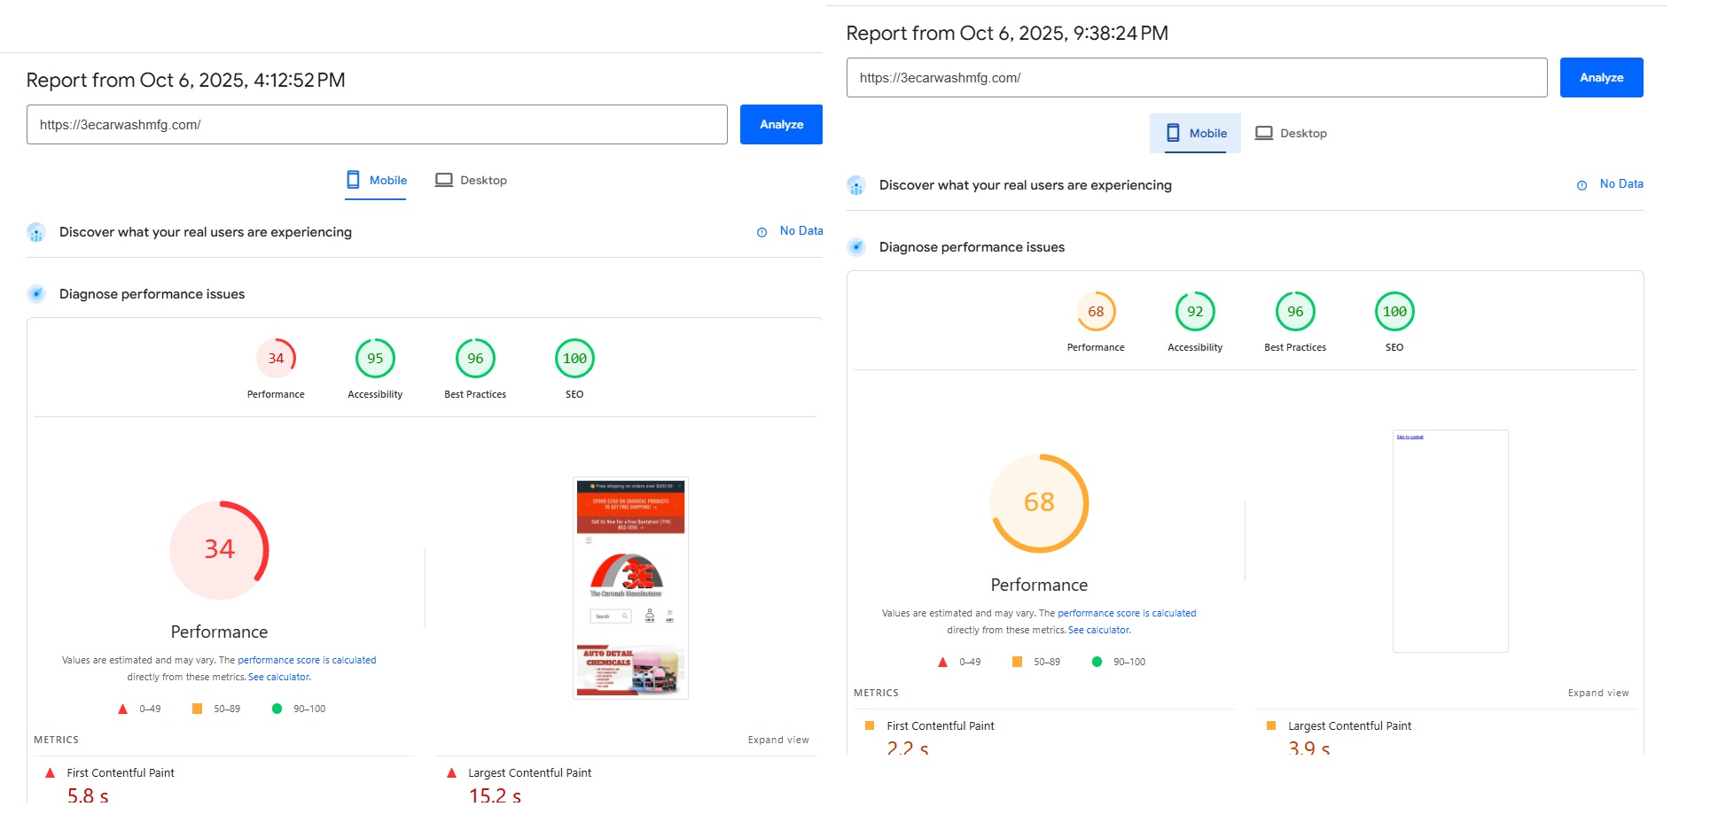Click the orange square 50–89 legend icon under score 34
Viewport: 1718px width, 822px height.
click(197, 709)
